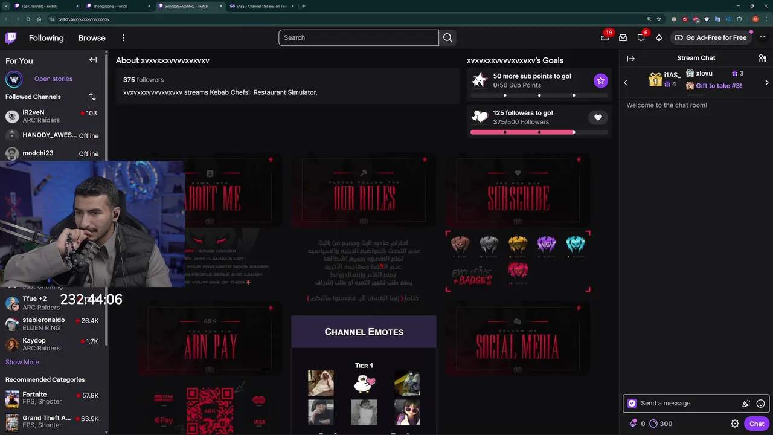Submit search with magnifier button

click(x=447, y=37)
